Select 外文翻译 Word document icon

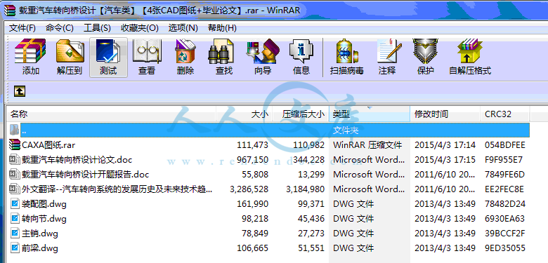(x=15, y=189)
